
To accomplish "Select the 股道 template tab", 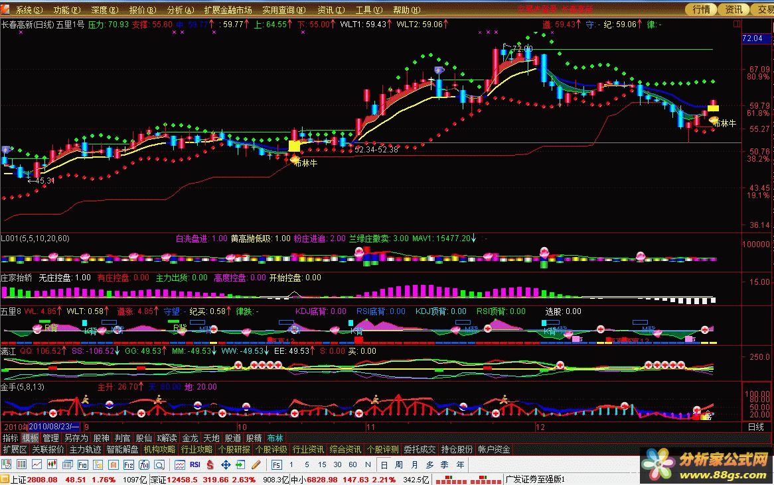I will [232, 438].
